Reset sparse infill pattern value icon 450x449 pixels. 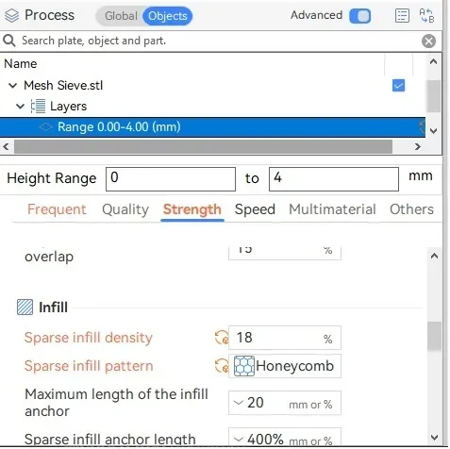(x=222, y=366)
